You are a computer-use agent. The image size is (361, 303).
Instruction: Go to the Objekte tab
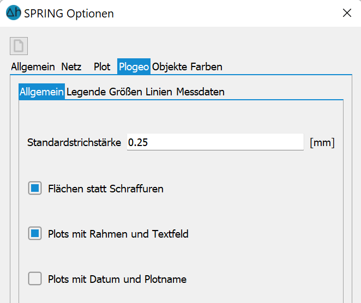pos(170,66)
